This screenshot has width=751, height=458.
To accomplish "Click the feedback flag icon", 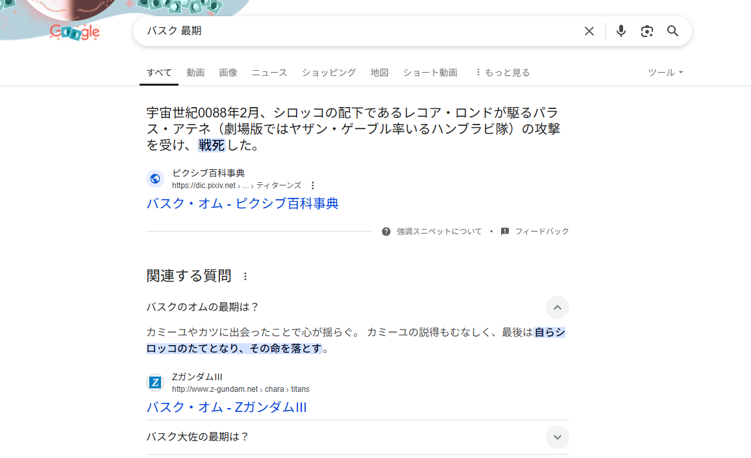I will click(x=505, y=232).
